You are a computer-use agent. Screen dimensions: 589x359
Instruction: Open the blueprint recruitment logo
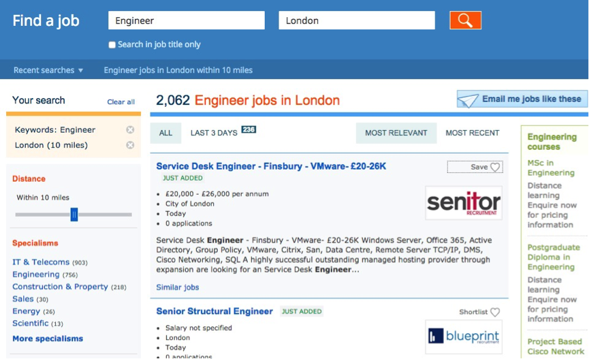(x=464, y=337)
